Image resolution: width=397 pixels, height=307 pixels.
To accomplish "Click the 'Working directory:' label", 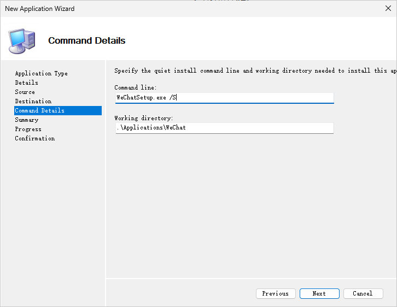I will coord(143,118).
